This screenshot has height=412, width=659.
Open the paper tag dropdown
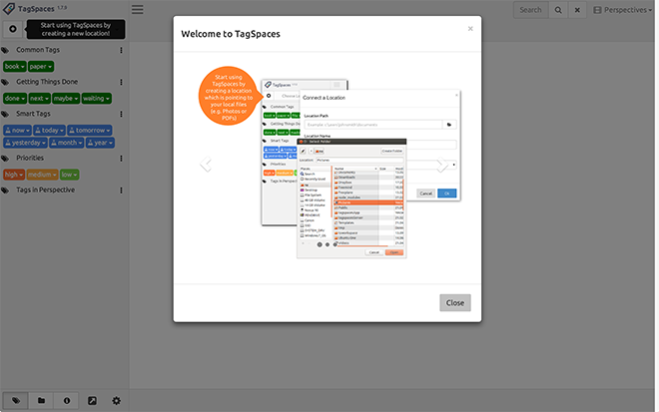point(41,67)
